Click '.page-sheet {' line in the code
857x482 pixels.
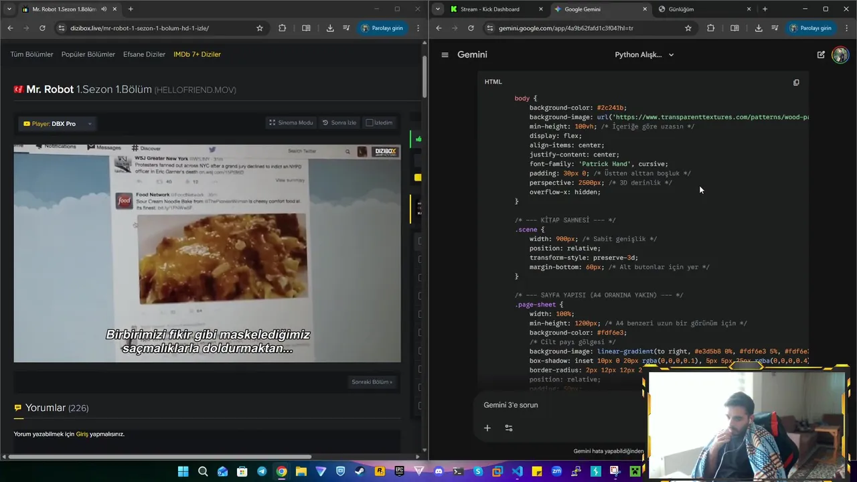(539, 305)
